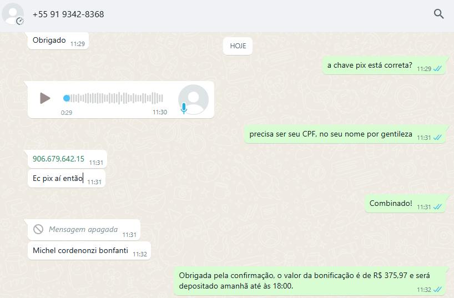The image size is (454, 298).
Task: Click the 'a chave pix está correta?' message
Action: (x=384, y=65)
